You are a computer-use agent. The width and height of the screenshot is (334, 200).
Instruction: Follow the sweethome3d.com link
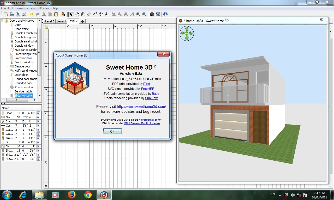pos(141,106)
